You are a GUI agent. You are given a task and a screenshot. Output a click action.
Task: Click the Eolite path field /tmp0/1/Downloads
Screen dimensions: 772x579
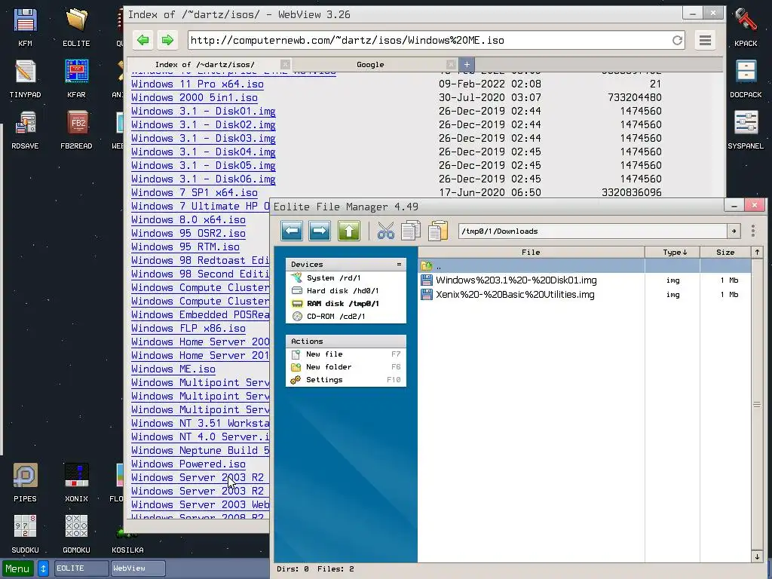(x=593, y=231)
